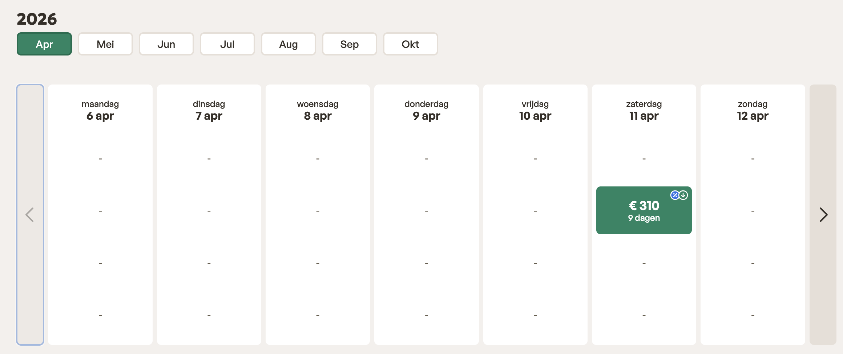Click the vrijdag 10 apr day header
The width and height of the screenshot is (843, 354).
click(535, 110)
